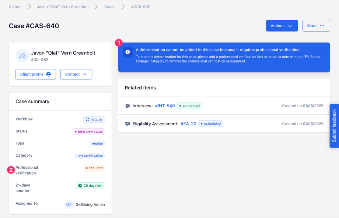The image size is (339, 218).
Task: Click the Client profile button
Action: point(35,74)
